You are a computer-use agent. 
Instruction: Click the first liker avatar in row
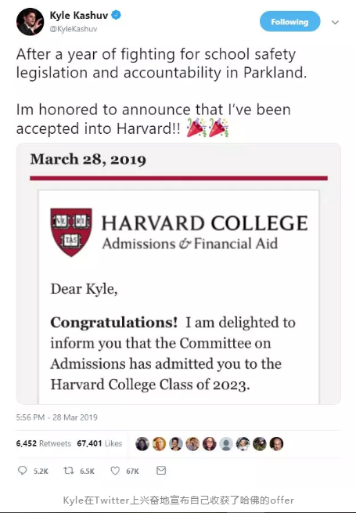coord(142,443)
